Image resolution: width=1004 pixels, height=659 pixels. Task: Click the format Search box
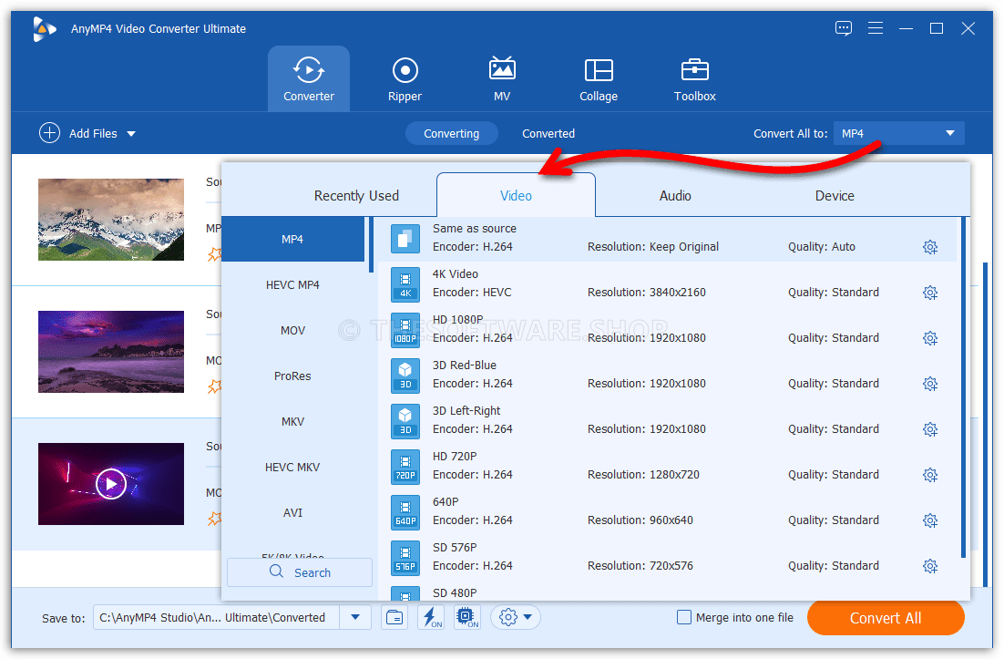click(300, 571)
